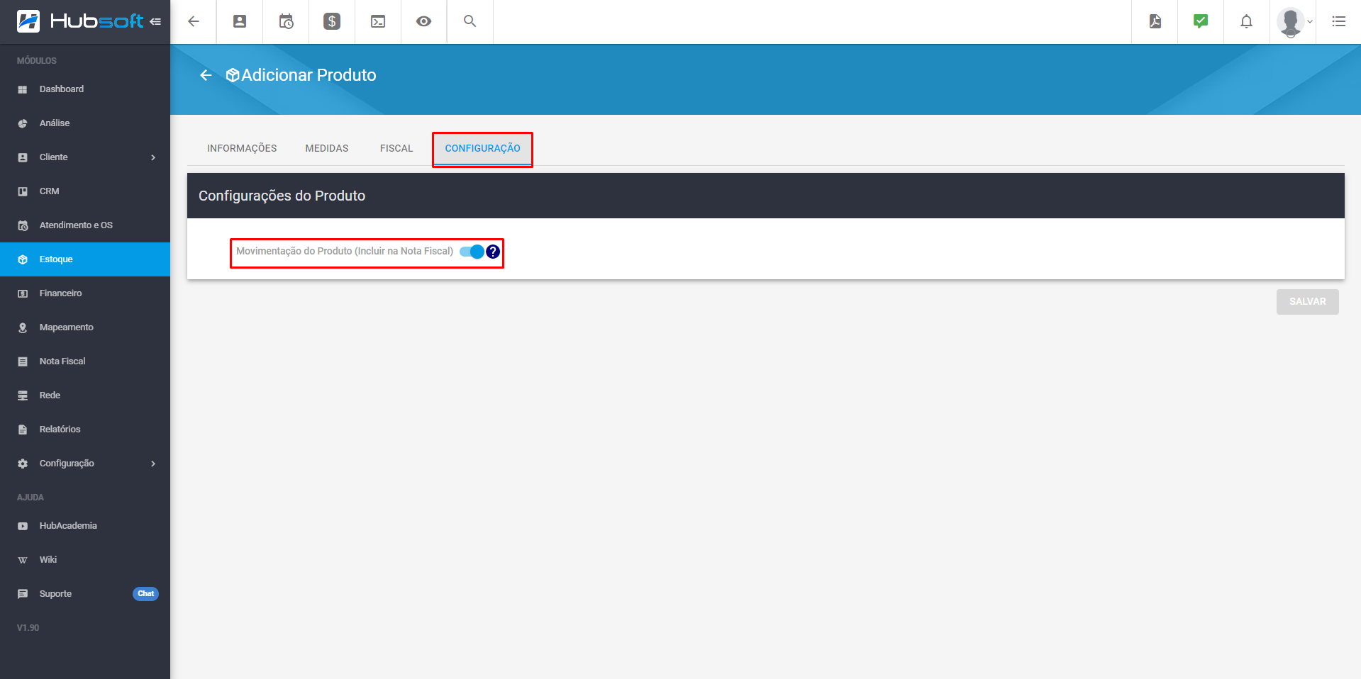Click the Análise pie chart icon
Image resolution: width=1361 pixels, height=679 pixels.
coord(23,123)
